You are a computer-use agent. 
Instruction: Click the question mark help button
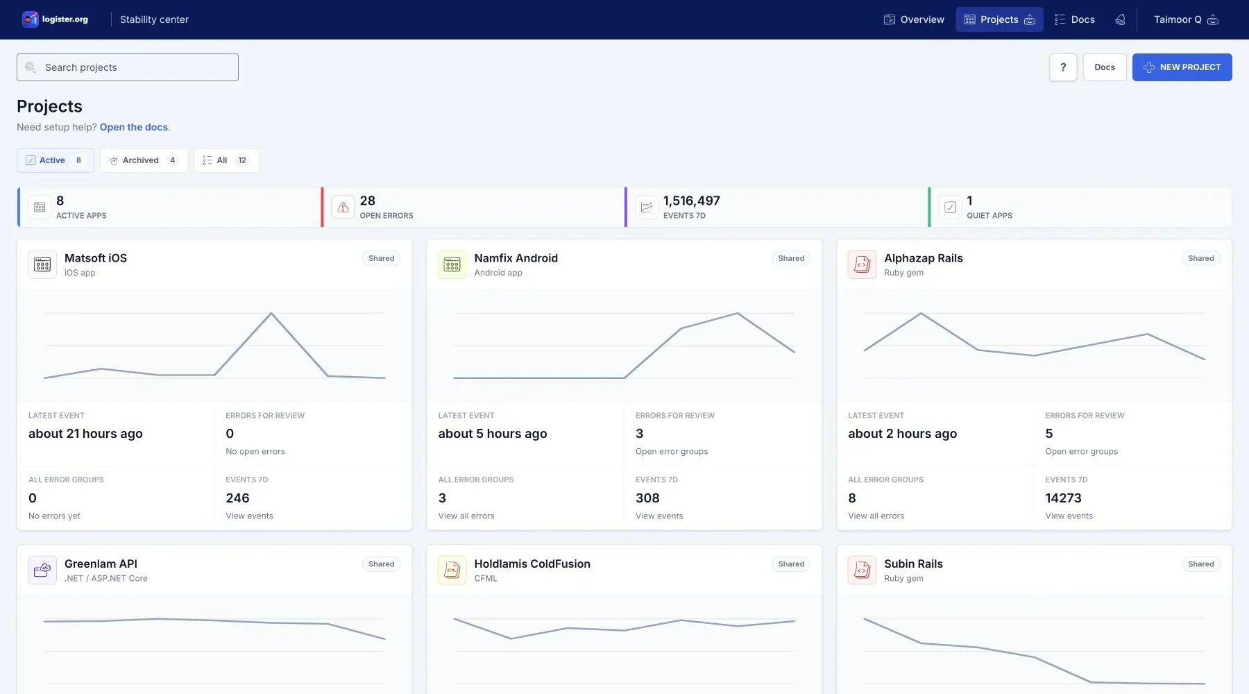pos(1063,67)
